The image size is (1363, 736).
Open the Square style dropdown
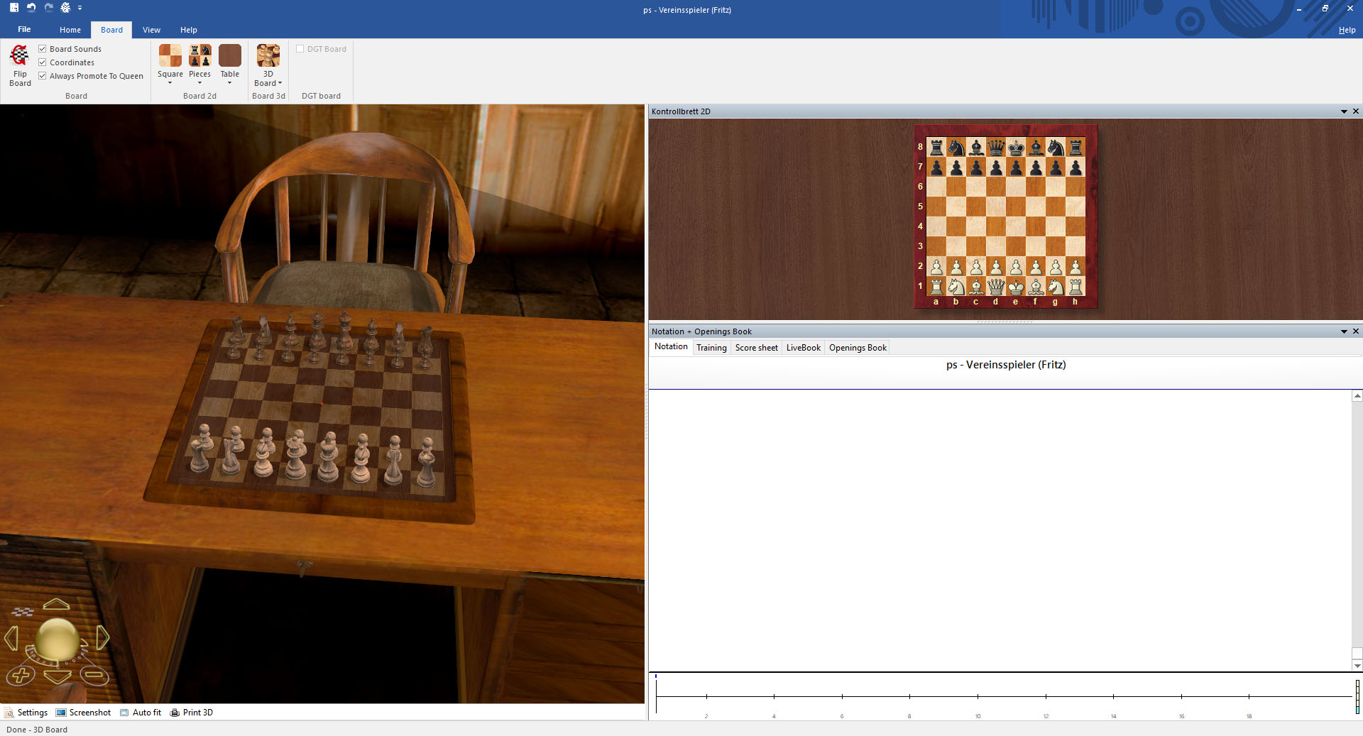(x=170, y=82)
